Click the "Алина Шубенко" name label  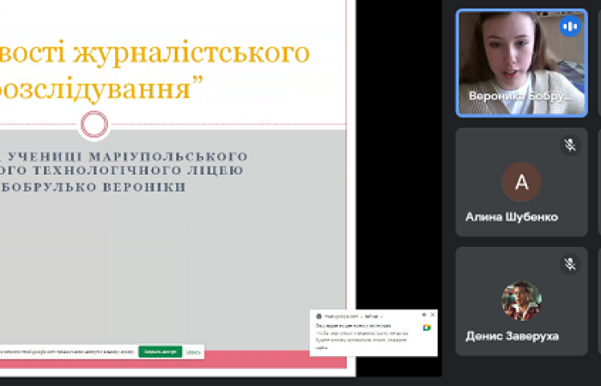(512, 217)
